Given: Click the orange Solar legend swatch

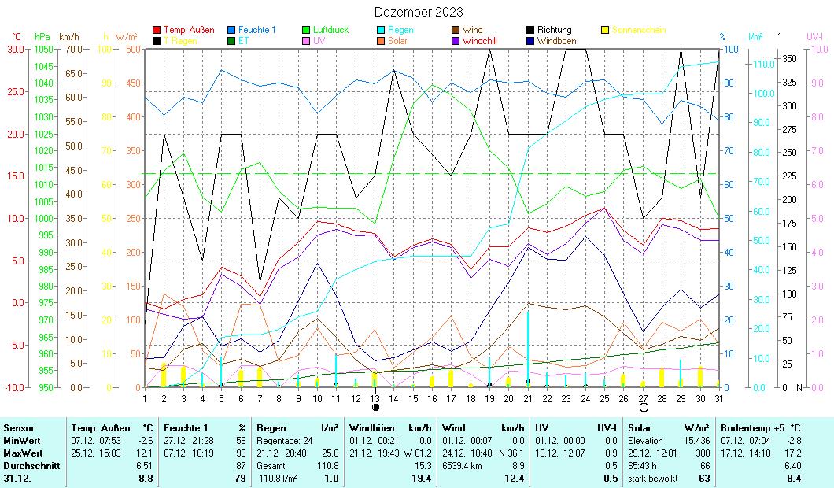Looking at the screenshot, I should [x=381, y=41].
